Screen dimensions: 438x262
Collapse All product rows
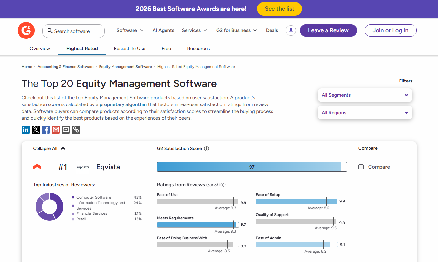click(49, 149)
